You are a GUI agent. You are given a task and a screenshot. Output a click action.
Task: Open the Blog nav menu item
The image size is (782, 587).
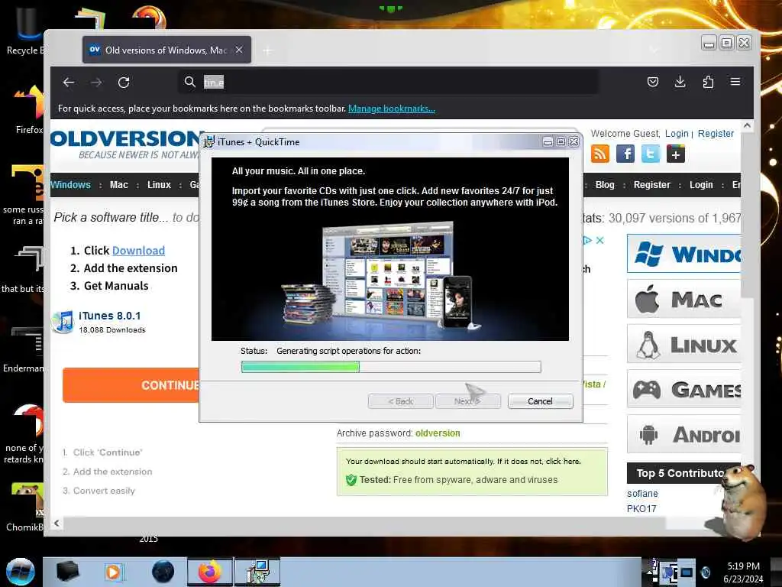coord(605,185)
